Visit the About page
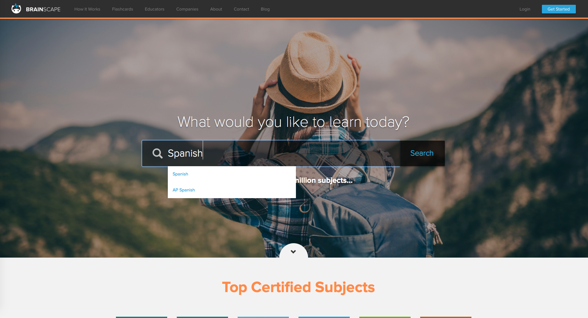 (216, 9)
